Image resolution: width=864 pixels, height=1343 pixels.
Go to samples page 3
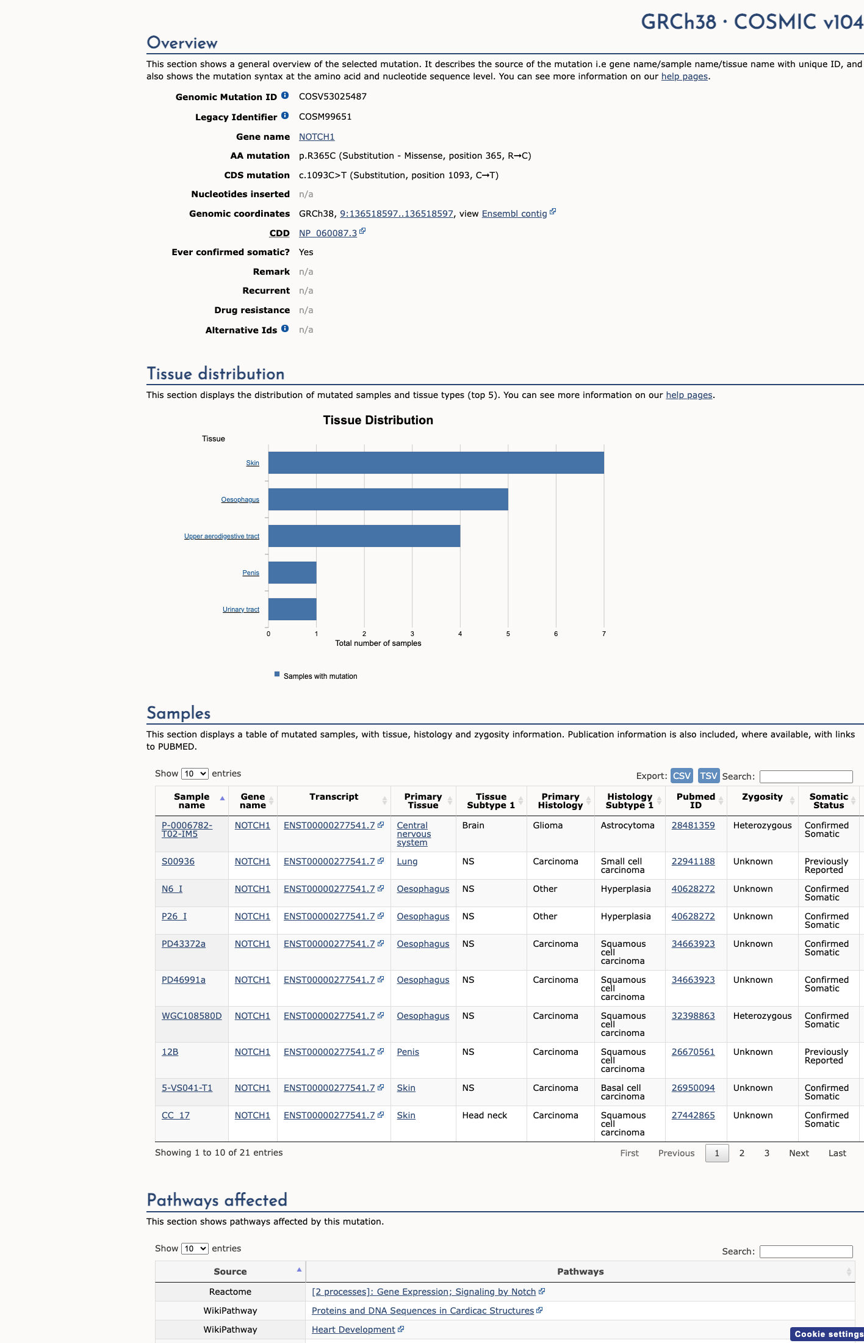pyautogui.click(x=767, y=1153)
